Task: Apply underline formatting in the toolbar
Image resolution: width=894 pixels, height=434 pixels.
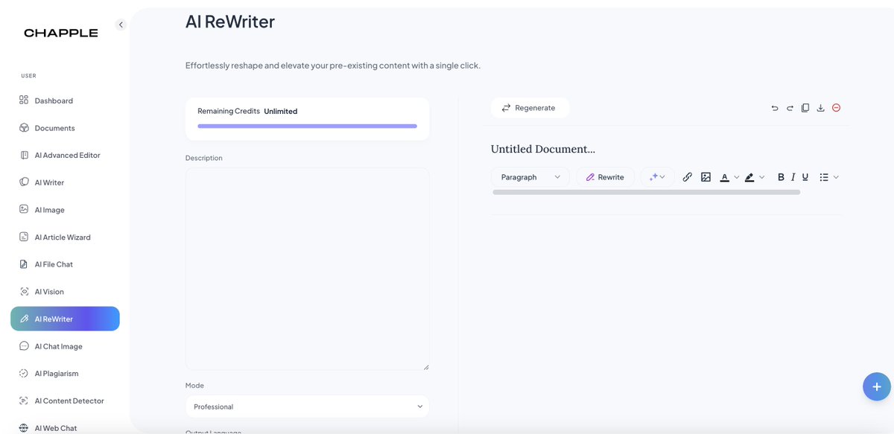Action: click(x=805, y=176)
